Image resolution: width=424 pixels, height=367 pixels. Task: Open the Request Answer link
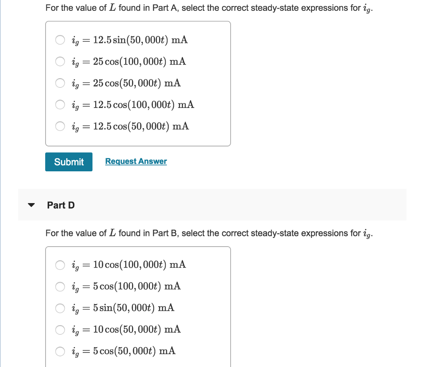136,161
